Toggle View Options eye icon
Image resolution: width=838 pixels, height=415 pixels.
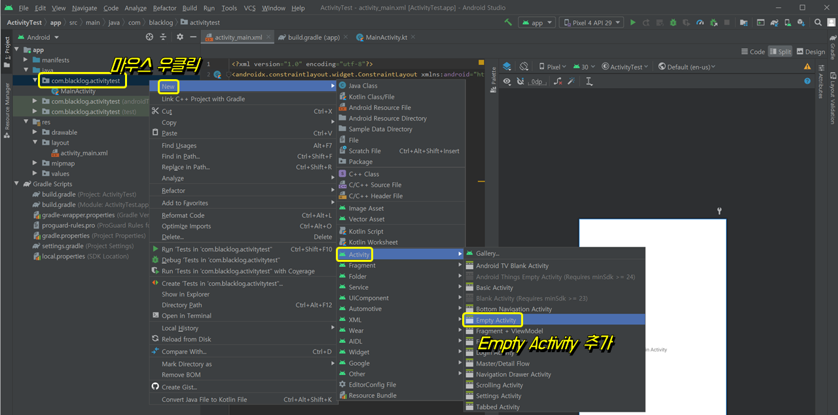tap(507, 81)
